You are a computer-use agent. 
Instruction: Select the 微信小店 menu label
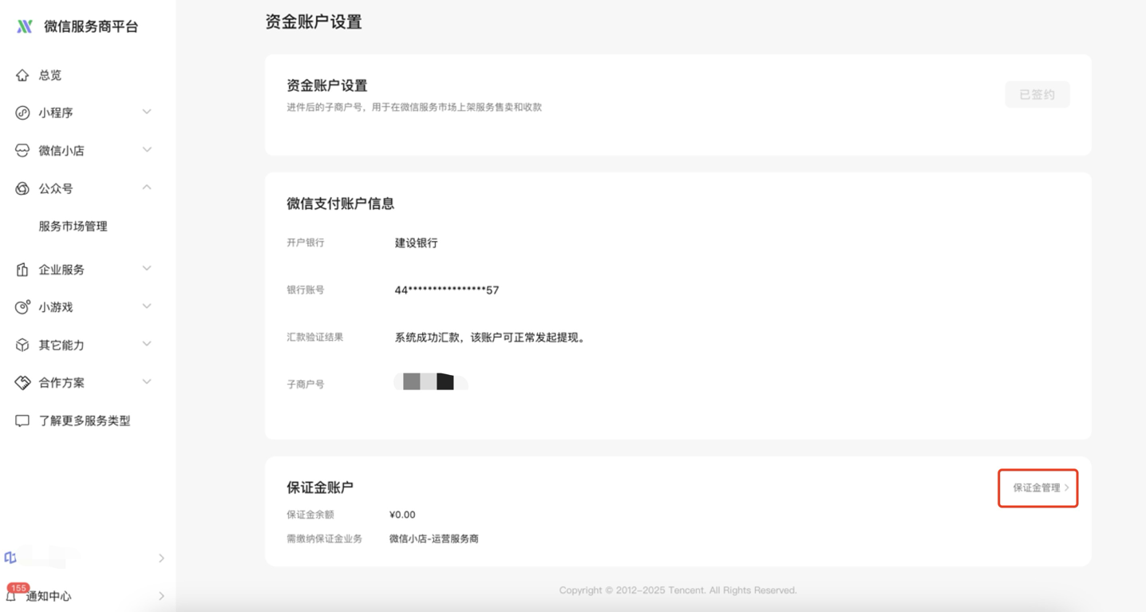click(x=61, y=150)
